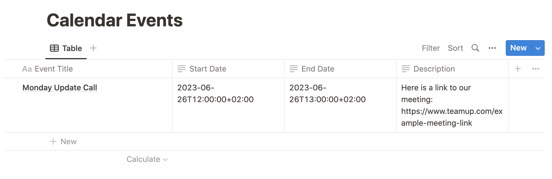Add a new view with plus icon

tap(93, 48)
